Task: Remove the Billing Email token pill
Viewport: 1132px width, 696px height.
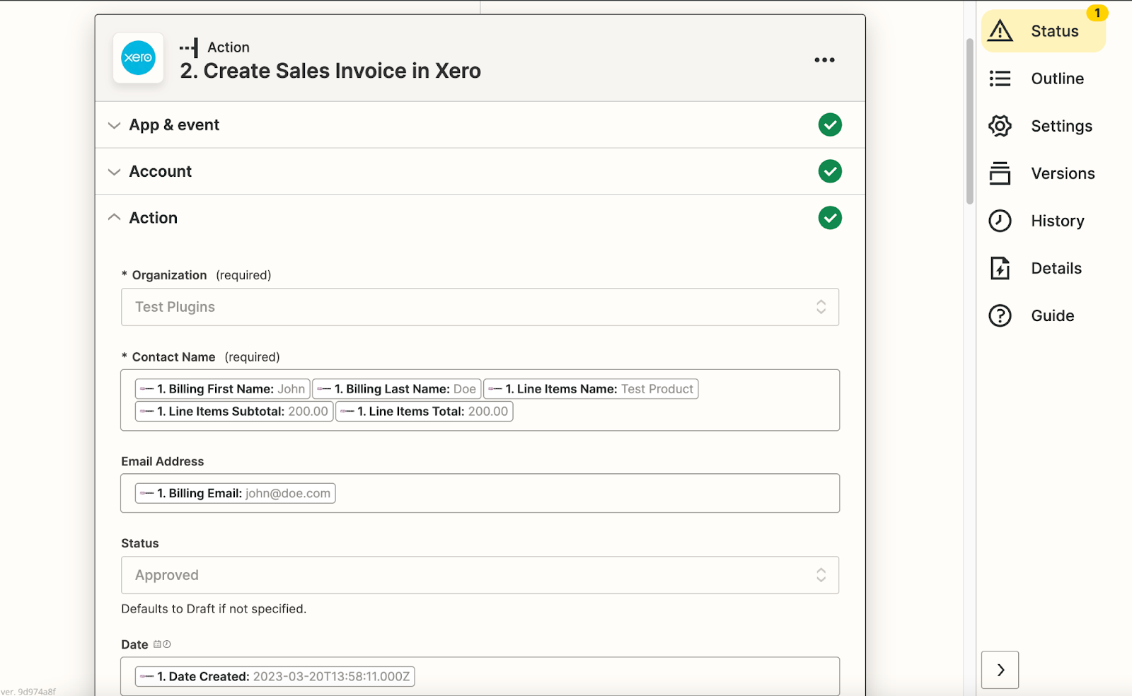Action: click(234, 493)
